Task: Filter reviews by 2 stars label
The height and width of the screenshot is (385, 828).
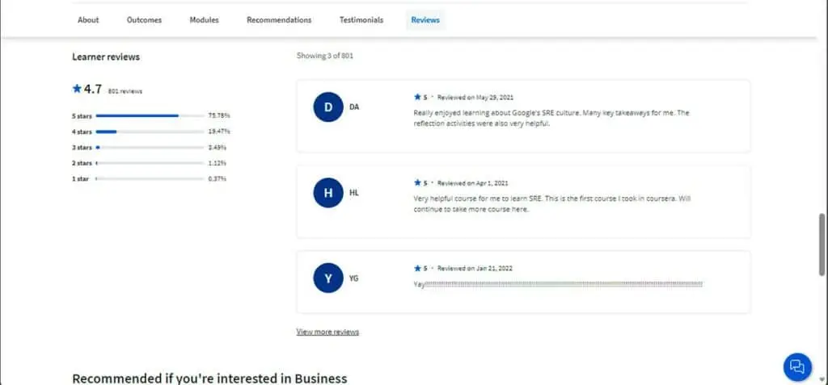Action: [82, 163]
